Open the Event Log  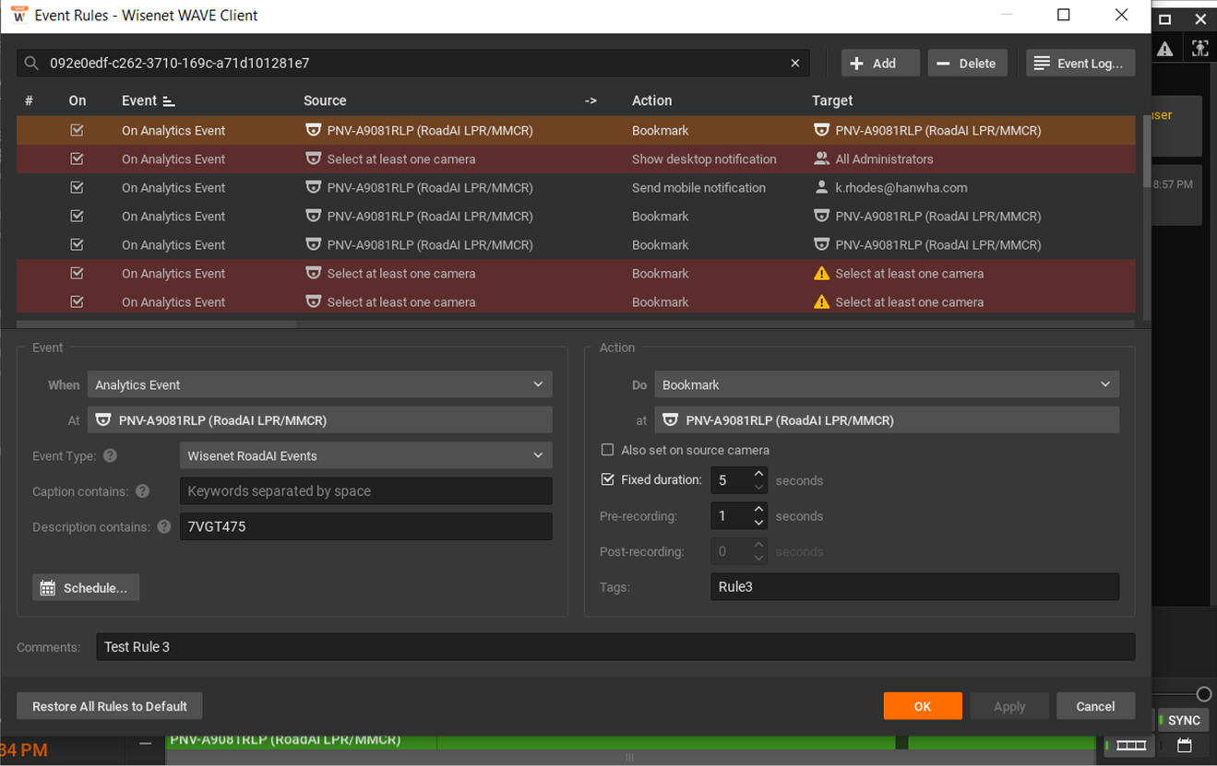(1080, 63)
